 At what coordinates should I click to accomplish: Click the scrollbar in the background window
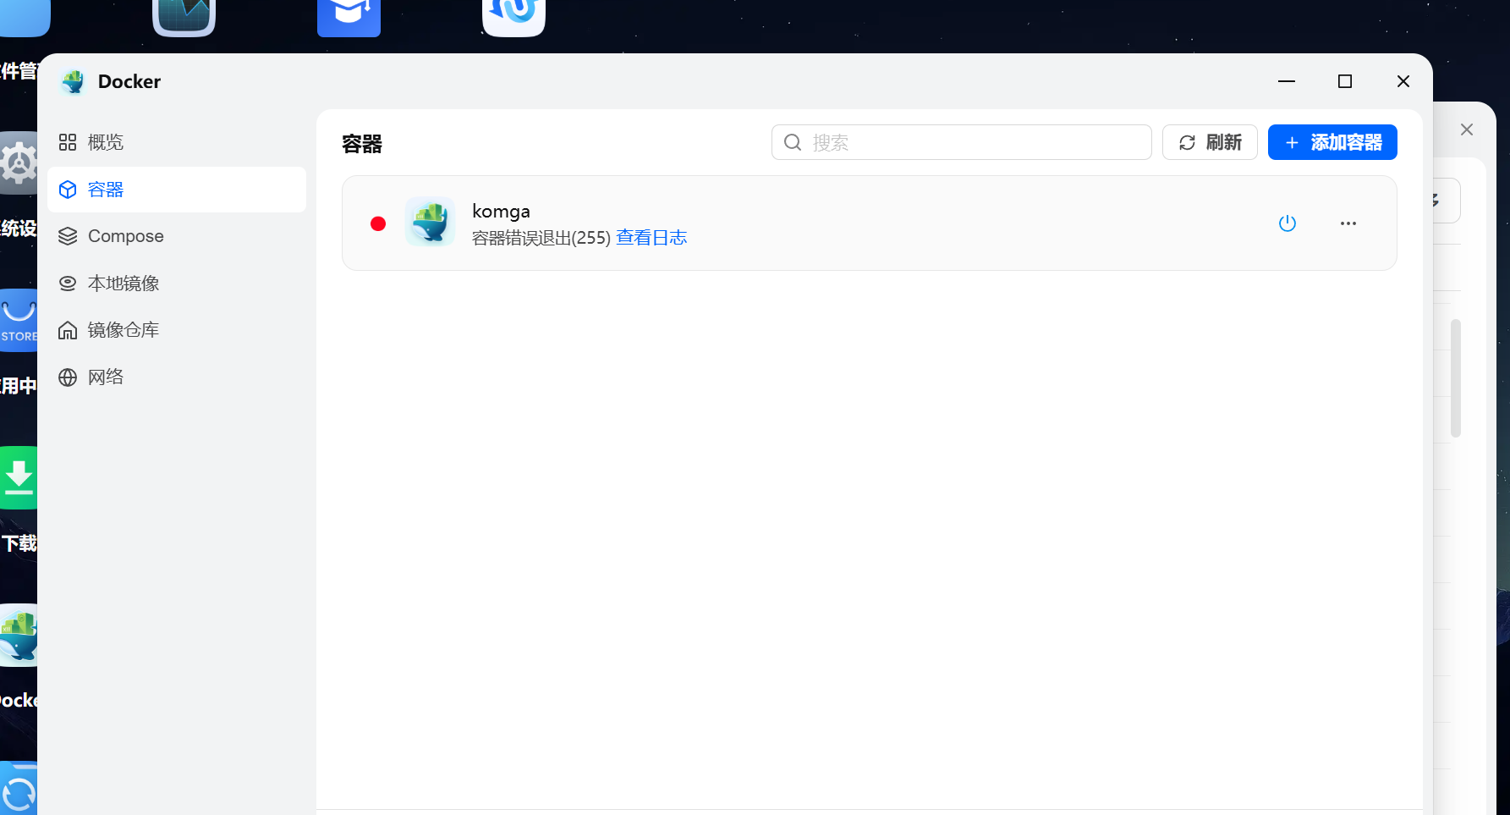[x=1456, y=378]
